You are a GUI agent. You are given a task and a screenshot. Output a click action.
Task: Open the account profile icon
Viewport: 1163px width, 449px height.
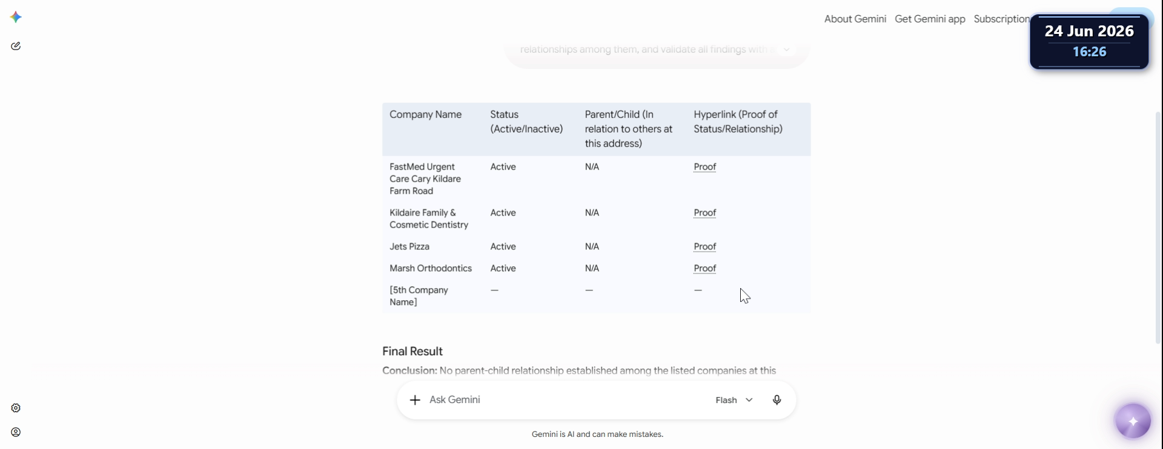[16, 432]
